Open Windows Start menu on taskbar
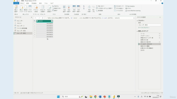The image size is (177, 99). coord(58,97)
